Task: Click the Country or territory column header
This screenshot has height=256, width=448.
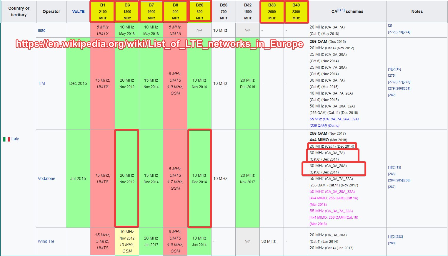Action: (19, 11)
